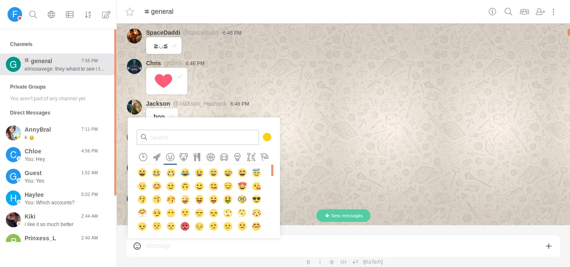Open SpaceDaddi user name link
This screenshot has height=267, width=570.
tap(163, 33)
